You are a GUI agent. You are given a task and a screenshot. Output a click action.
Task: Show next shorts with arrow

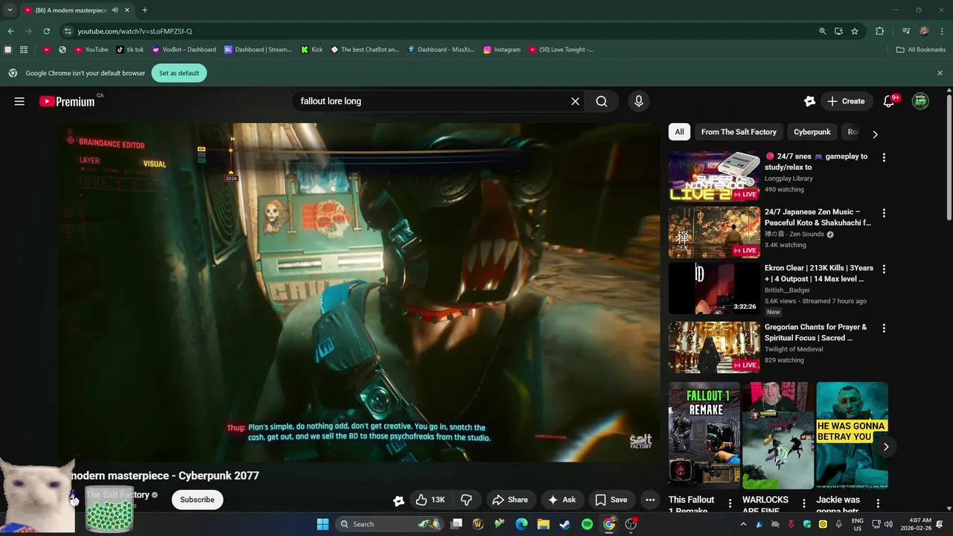coord(886,447)
